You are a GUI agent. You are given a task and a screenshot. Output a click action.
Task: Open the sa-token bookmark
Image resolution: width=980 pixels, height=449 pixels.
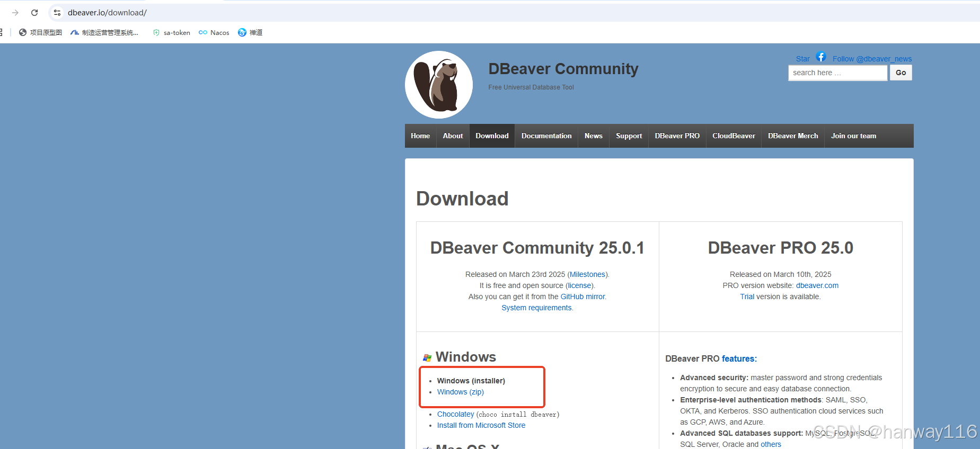[171, 33]
